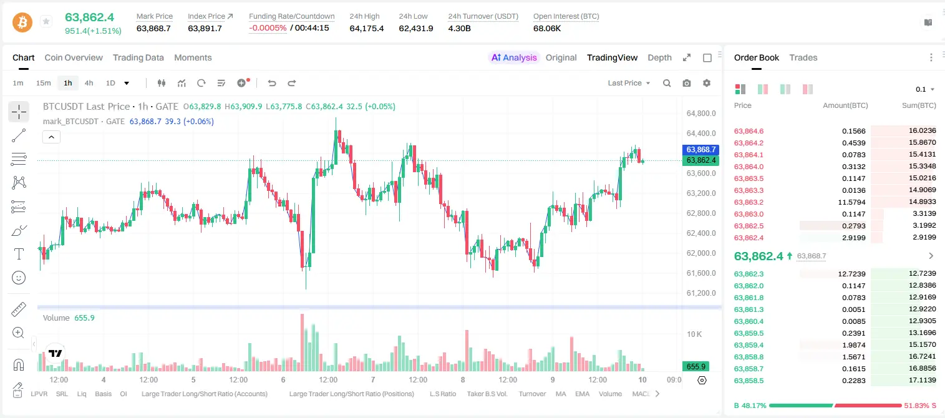Open chart settings gear icon
Screen dimensions: 945x418
(x=707, y=83)
